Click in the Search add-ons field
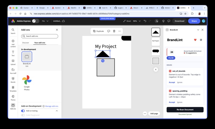This screenshot has width=215, height=129. (40, 36)
